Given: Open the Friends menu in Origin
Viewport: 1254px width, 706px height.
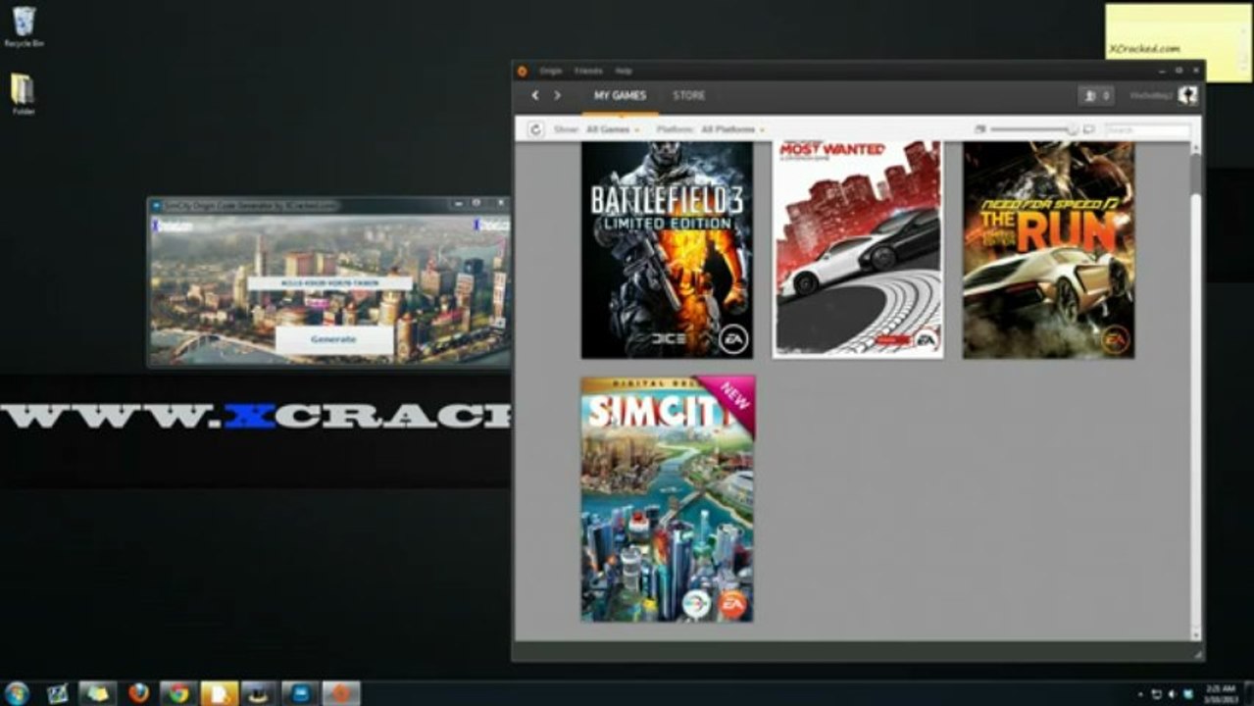Looking at the screenshot, I should pos(588,71).
